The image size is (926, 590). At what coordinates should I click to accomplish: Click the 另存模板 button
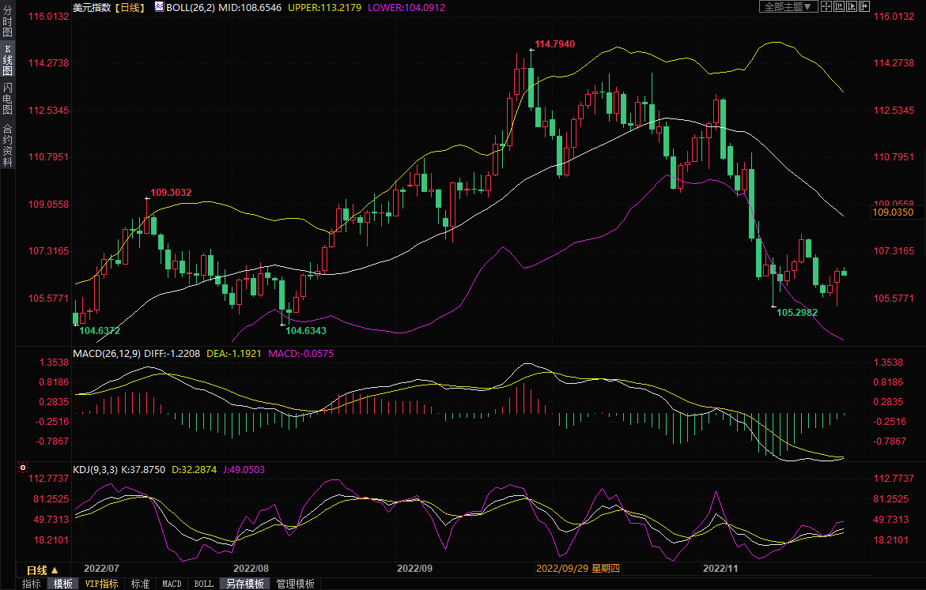tap(245, 584)
